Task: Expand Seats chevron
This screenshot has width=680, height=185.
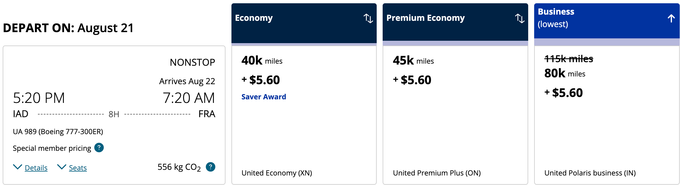Action: pos(62,167)
